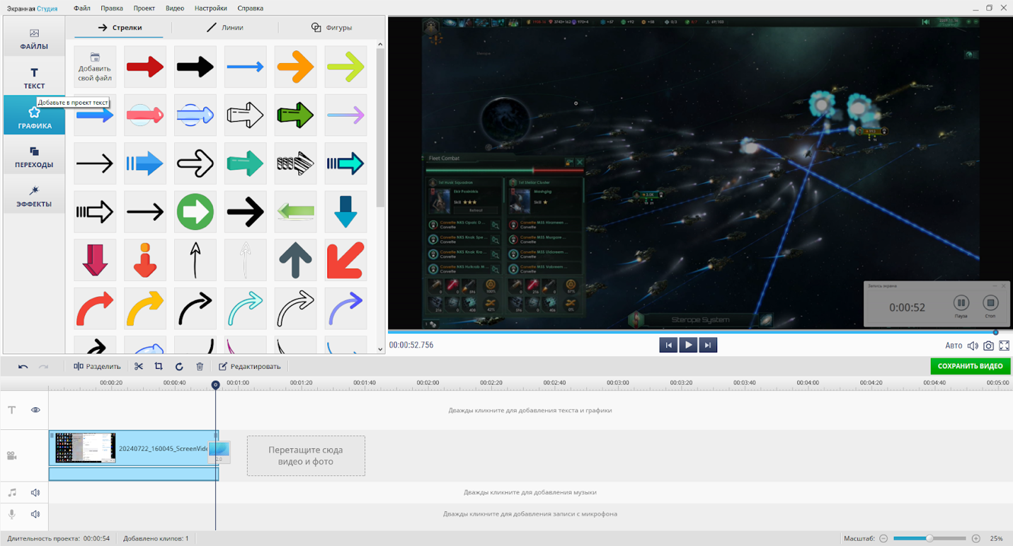Select the green circle arrow graphic
The image size is (1013, 546).
click(x=195, y=212)
